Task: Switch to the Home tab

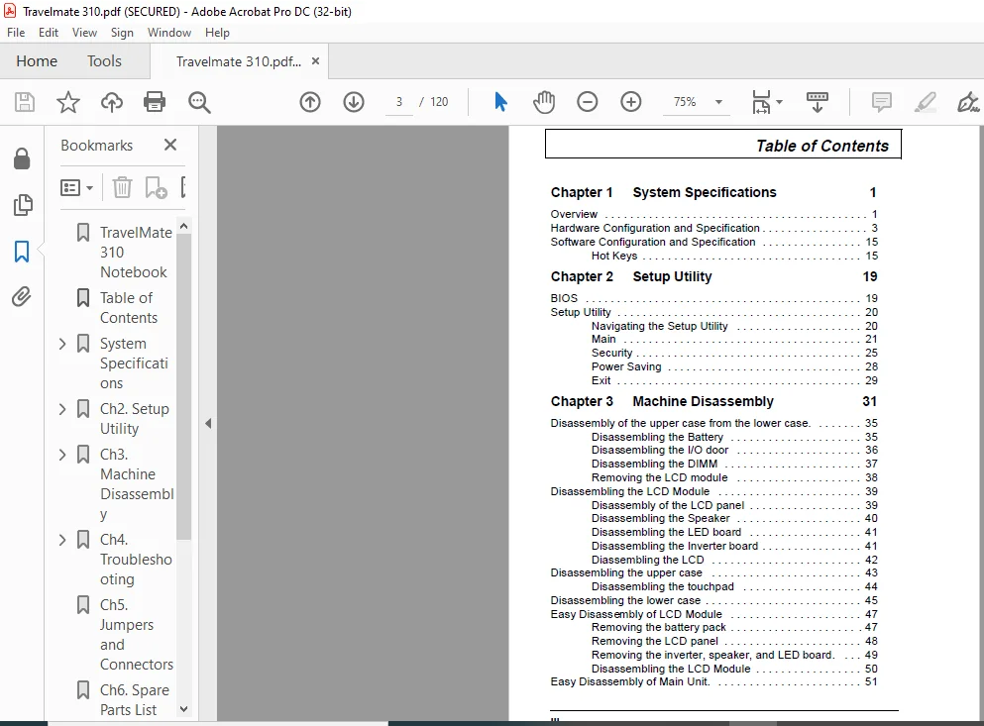Action: pyautogui.click(x=37, y=60)
